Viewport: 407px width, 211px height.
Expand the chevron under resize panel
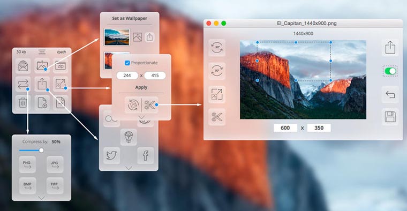click(x=141, y=117)
